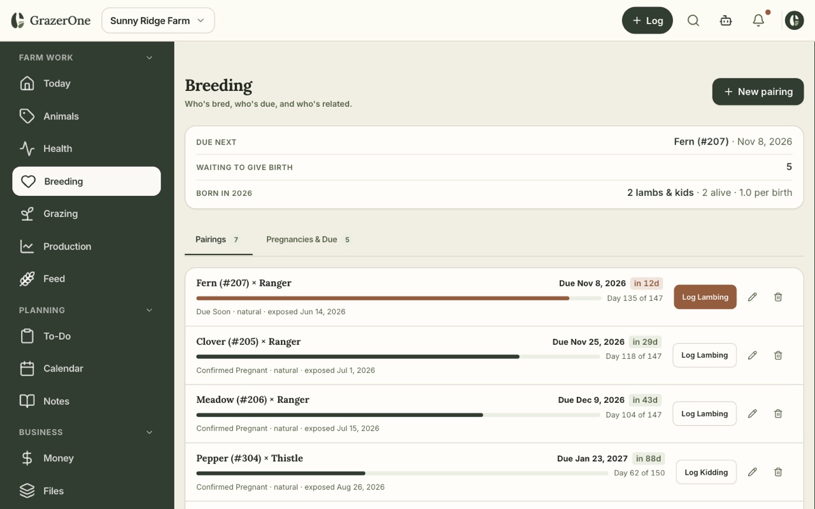Collapse the Planning section
815x509 pixels.
coord(150,310)
